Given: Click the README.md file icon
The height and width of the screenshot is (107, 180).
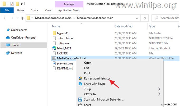Looking at the screenshot, I should tap(54, 68).
